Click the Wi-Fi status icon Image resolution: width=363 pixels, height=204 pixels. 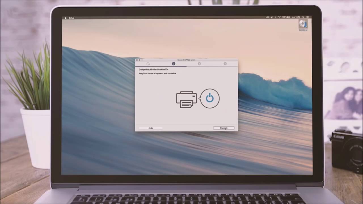(x=279, y=17)
